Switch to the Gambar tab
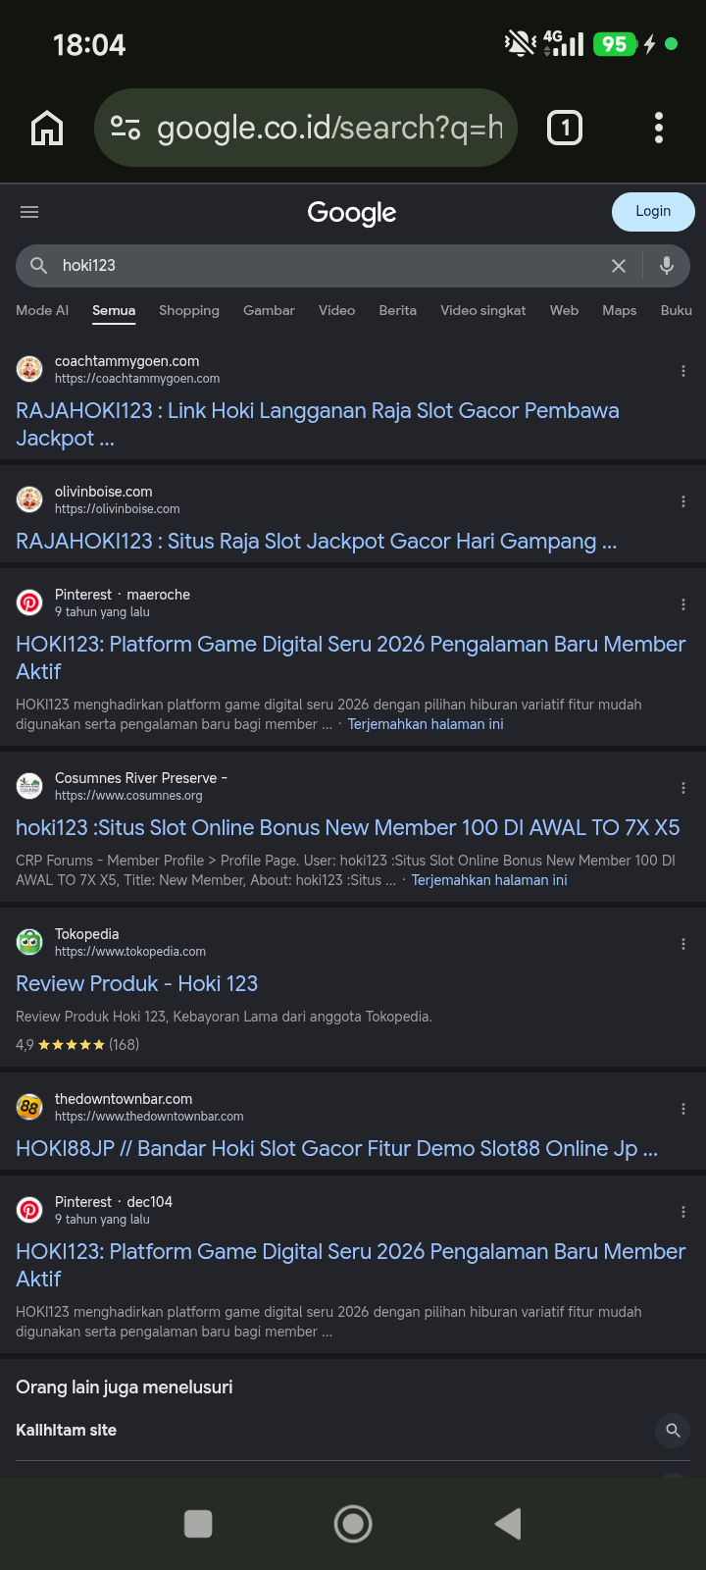This screenshot has height=1570, width=706. point(269,310)
